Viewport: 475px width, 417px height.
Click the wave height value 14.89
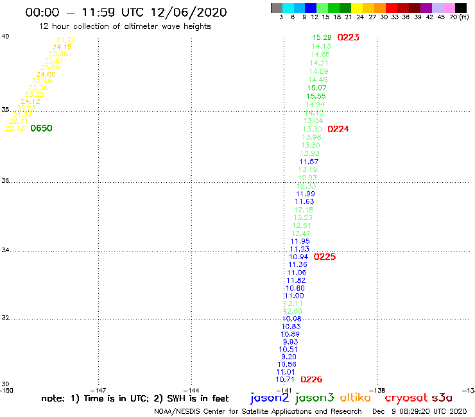click(318, 71)
